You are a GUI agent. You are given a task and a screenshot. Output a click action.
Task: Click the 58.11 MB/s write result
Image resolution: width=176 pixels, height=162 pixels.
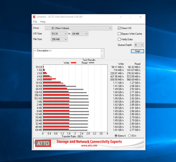pos(118,67)
